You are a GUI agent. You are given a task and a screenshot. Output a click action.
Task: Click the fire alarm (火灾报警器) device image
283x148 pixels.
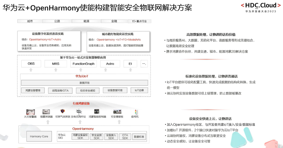click(30, 112)
